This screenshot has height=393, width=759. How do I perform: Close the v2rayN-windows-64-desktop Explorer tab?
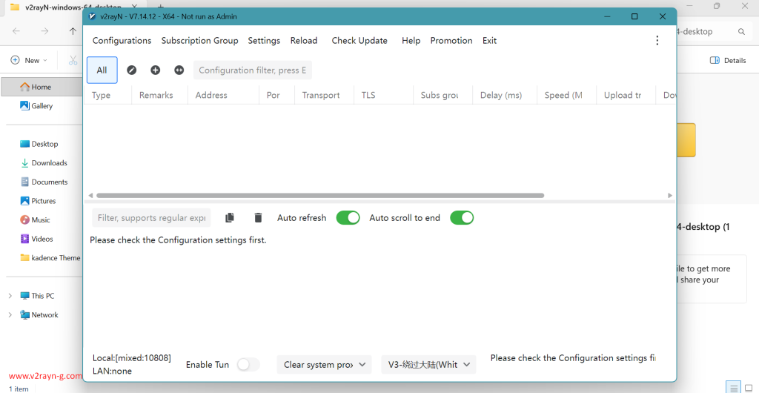(x=135, y=6)
